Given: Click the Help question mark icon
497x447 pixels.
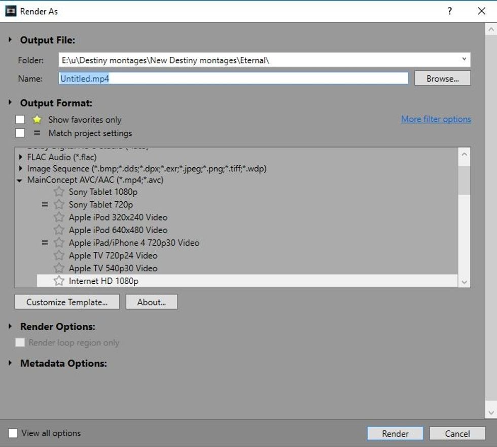Looking at the screenshot, I should [x=449, y=11].
